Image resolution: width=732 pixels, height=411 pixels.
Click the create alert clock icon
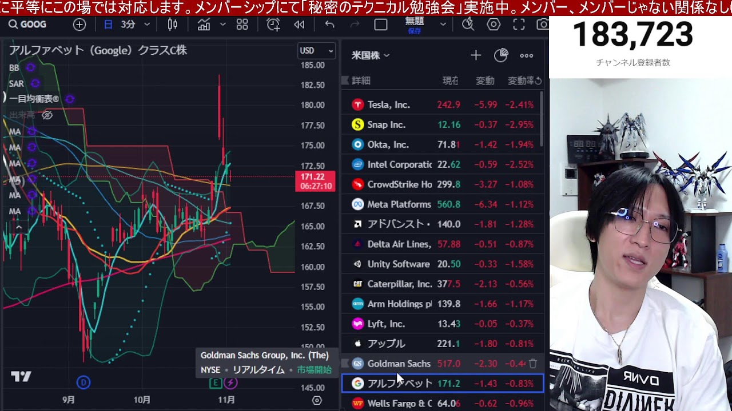click(x=273, y=25)
